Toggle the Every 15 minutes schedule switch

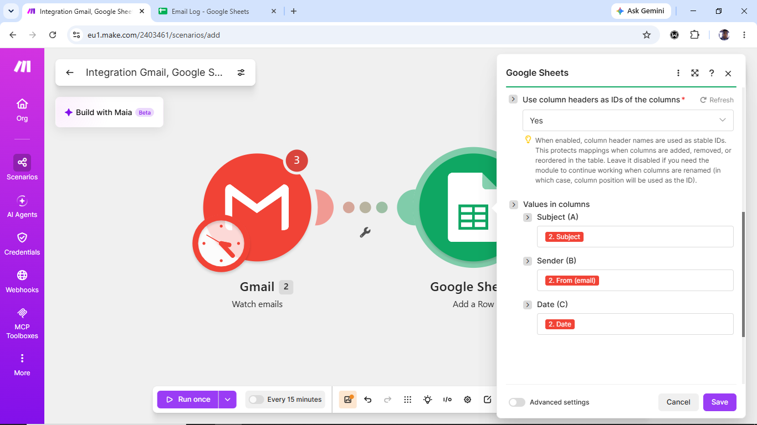tap(256, 400)
